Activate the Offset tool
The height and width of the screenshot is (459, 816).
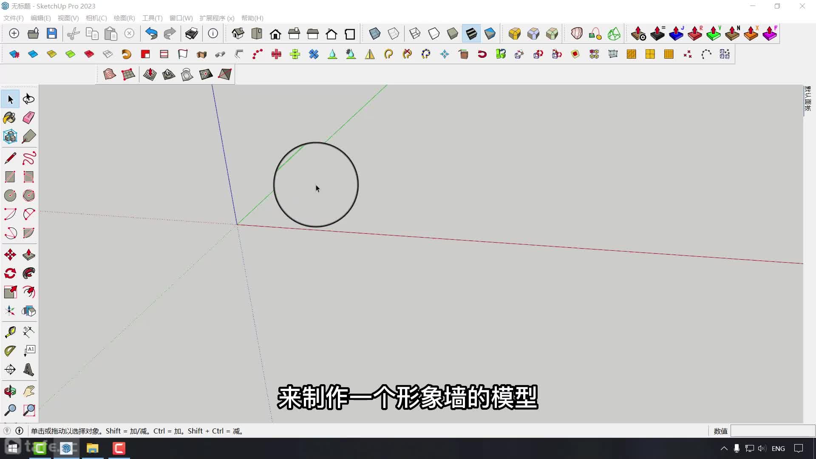(29, 292)
